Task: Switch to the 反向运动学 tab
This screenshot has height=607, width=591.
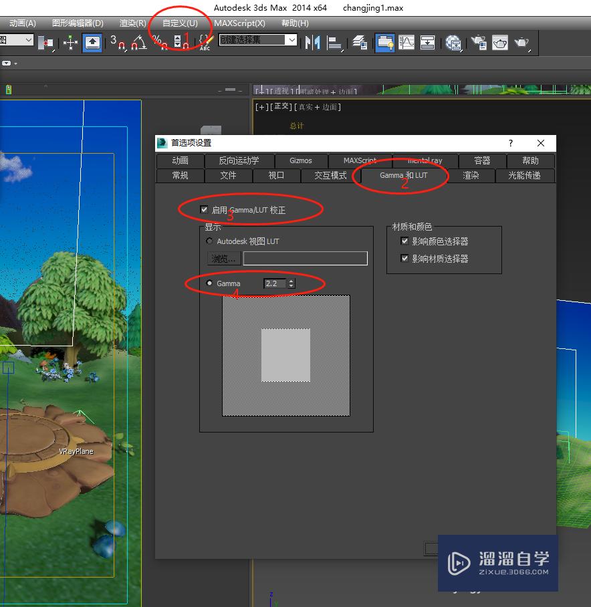Action: [239, 160]
